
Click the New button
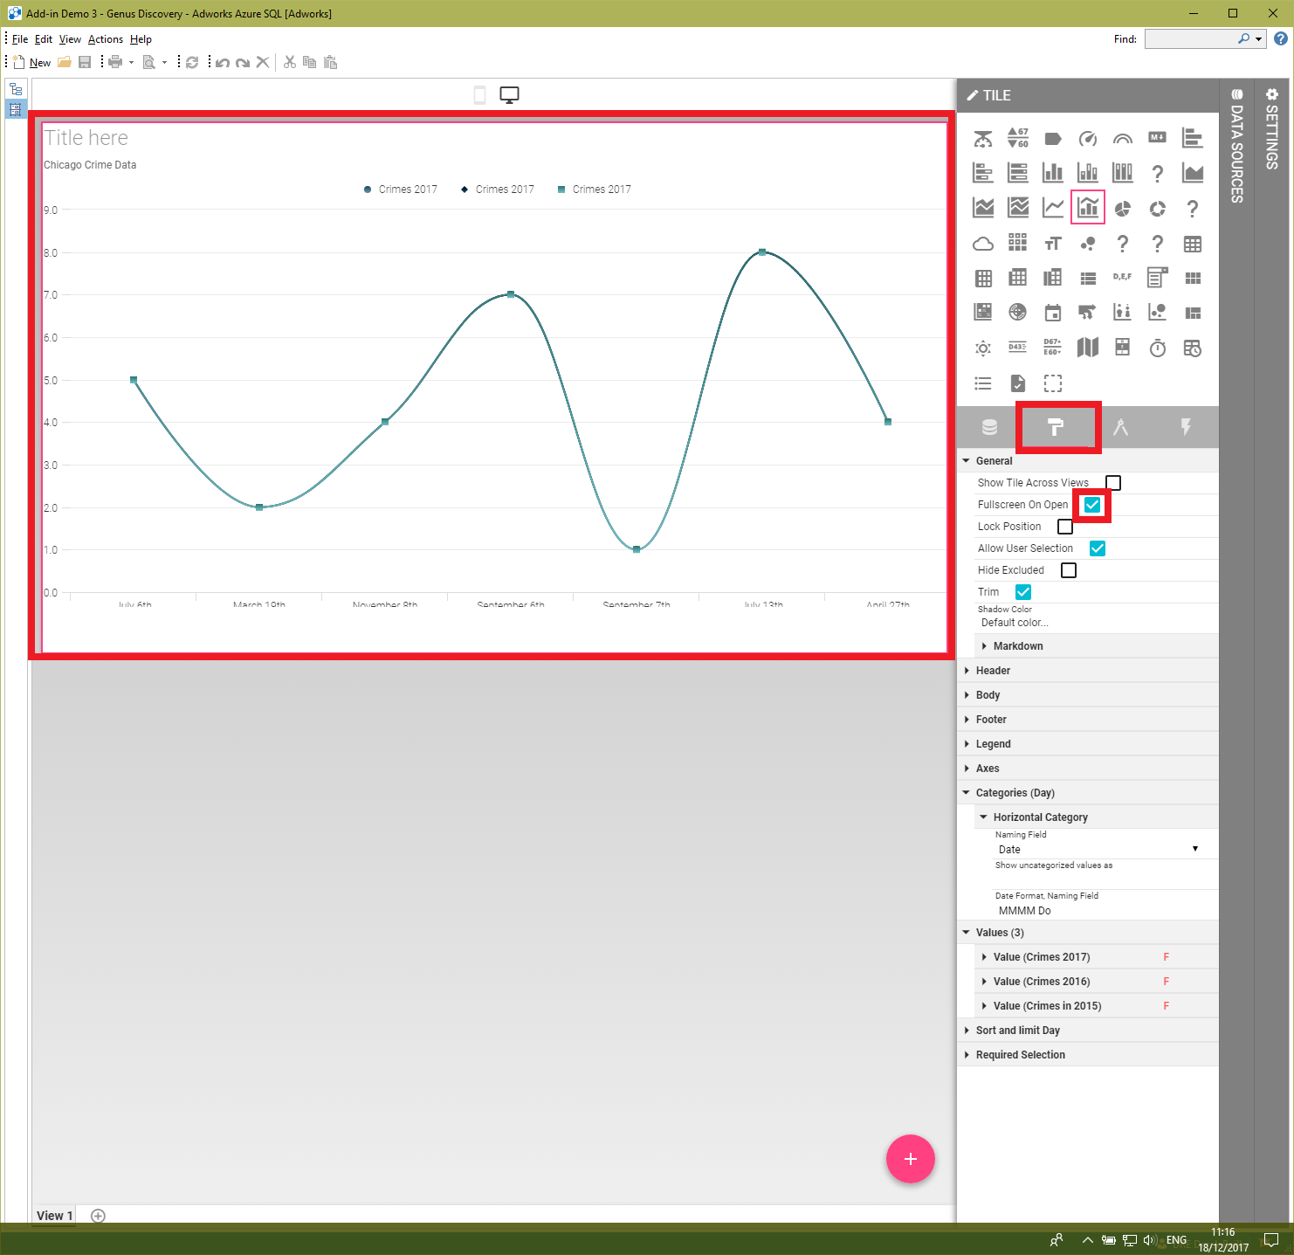32,62
